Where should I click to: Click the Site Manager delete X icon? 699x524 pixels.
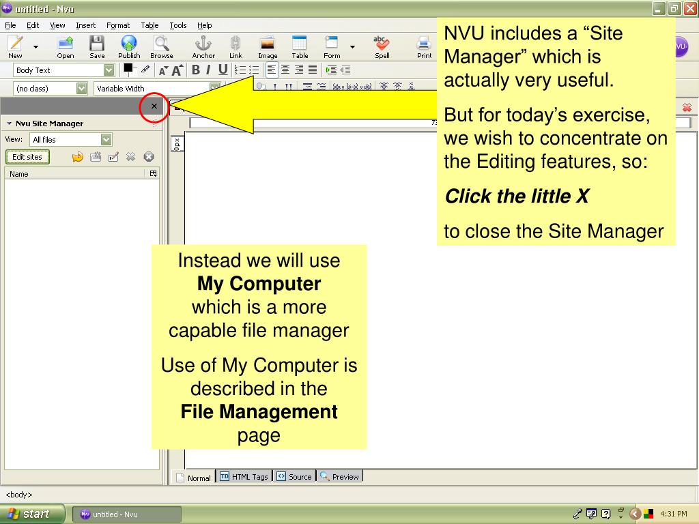coord(130,157)
